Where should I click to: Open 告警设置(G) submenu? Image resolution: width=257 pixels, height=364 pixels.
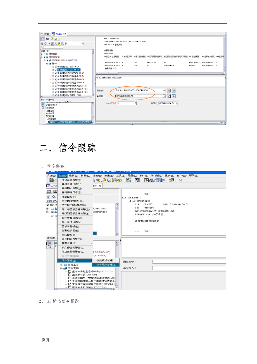coord(75,243)
